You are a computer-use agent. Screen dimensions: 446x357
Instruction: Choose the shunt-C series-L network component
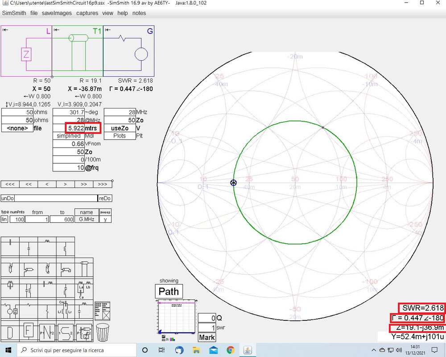[84, 309]
